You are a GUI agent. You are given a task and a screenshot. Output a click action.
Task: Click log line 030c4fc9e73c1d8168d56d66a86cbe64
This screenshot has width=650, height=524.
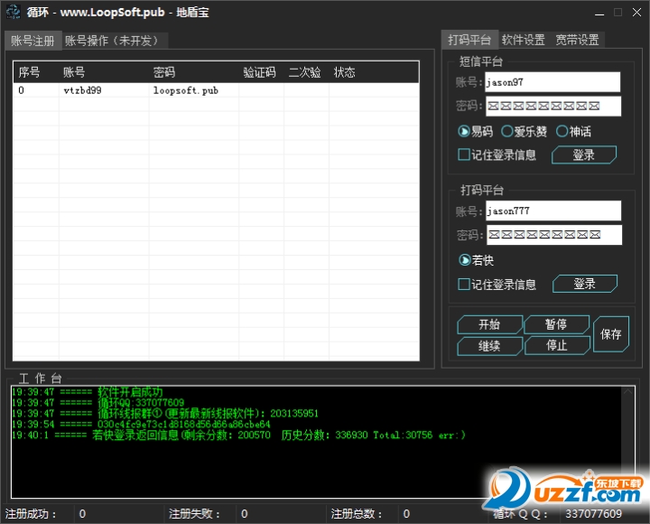[141, 425]
